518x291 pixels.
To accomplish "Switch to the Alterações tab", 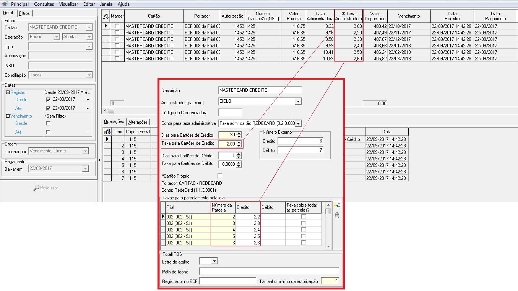I will click(138, 122).
